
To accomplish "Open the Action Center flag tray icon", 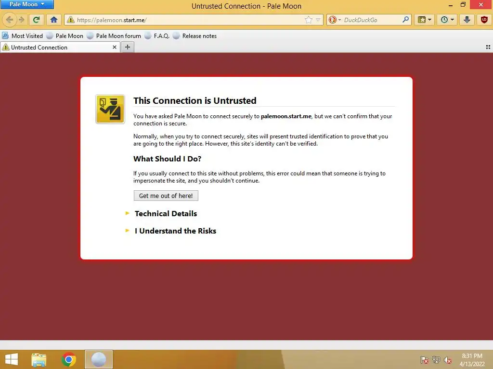I will point(425,360).
